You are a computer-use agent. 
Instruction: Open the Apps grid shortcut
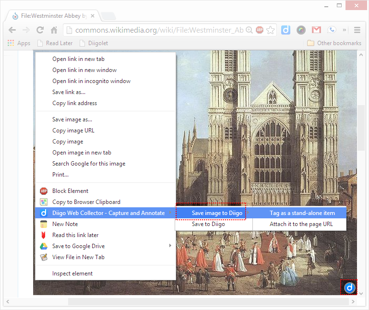point(19,43)
